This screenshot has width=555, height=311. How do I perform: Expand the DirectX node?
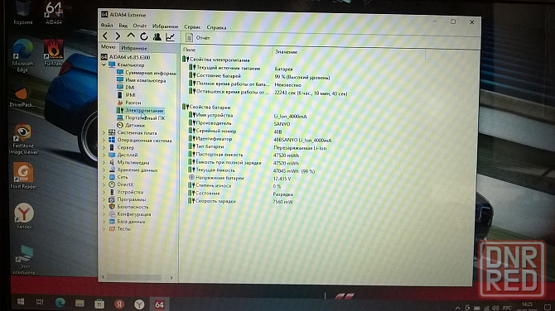104,184
